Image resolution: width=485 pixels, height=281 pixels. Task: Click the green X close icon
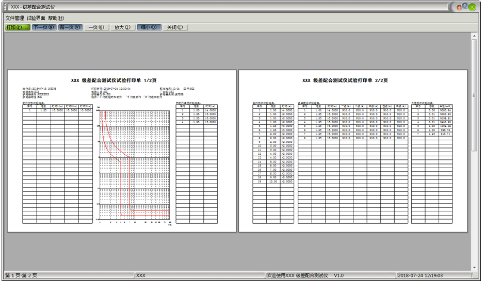[x=472, y=7]
